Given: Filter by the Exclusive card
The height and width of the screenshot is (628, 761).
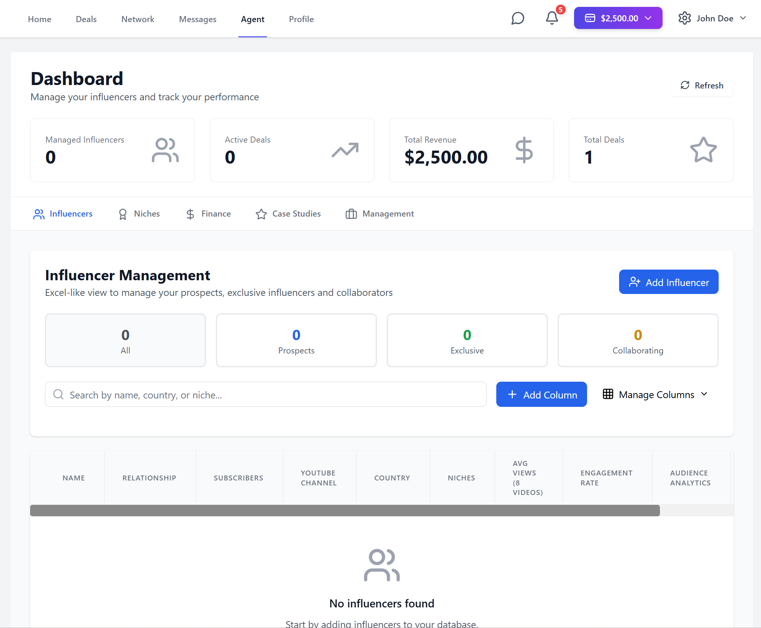Looking at the screenshot, I should coord(467,341).
